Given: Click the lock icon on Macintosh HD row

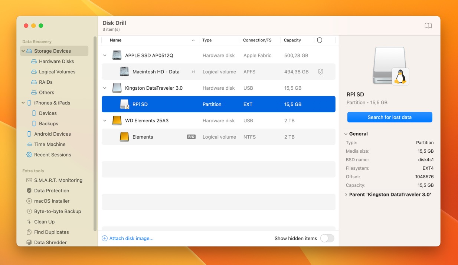Looking at the screenshot, I should pos(193,72).
